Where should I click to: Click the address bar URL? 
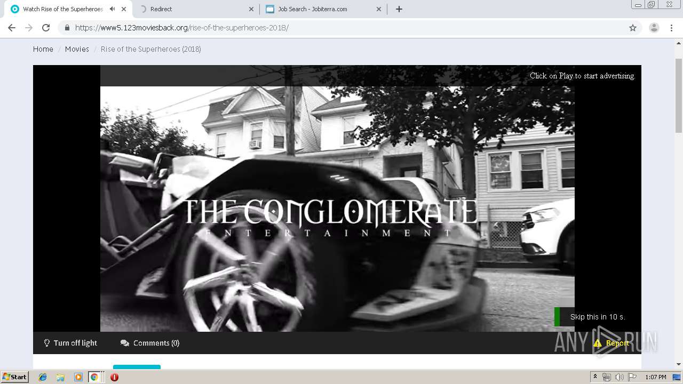(182, 28)
